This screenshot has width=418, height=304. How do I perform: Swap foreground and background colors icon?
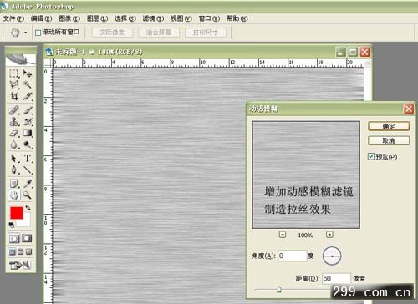[28, 208]
